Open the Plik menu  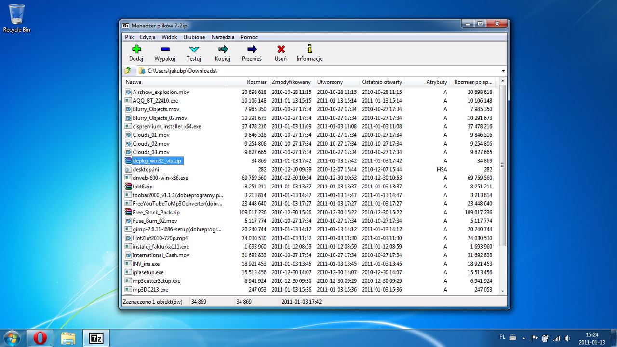click(x=130, y=37)
